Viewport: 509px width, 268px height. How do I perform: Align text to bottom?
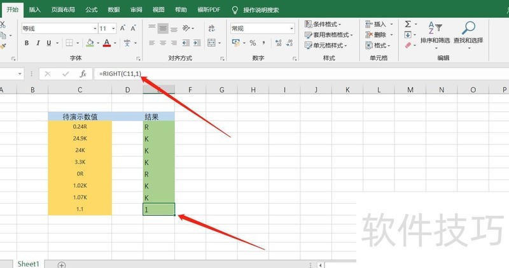point(174,29)
